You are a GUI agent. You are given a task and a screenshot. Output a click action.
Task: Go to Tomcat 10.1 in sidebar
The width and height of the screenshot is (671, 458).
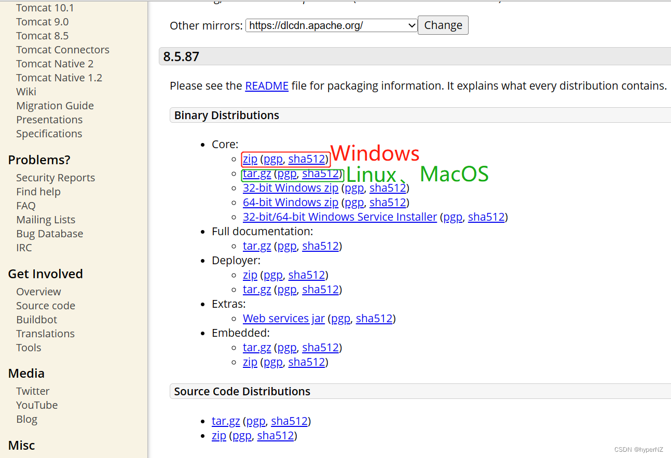45,8
